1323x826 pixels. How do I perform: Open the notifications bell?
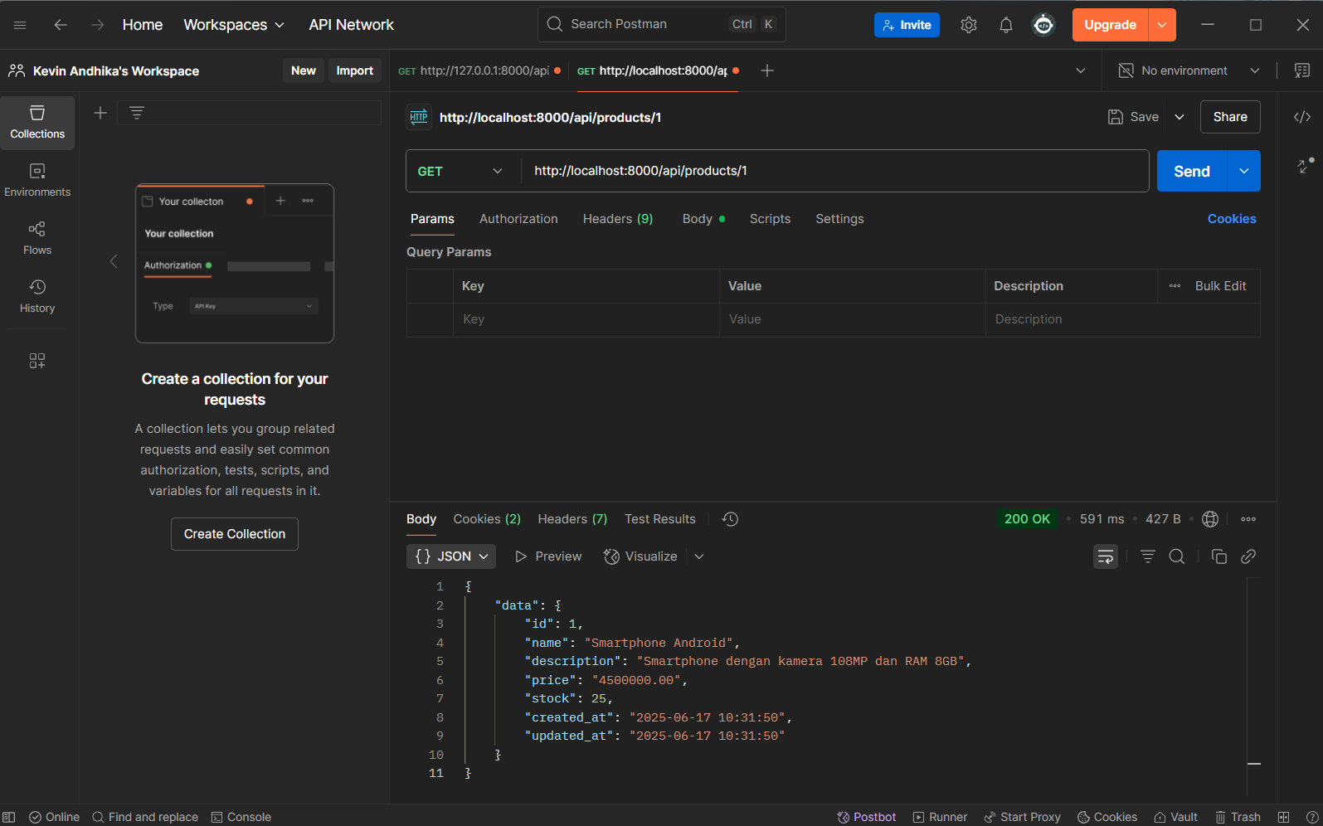[x=1005, y=25]
